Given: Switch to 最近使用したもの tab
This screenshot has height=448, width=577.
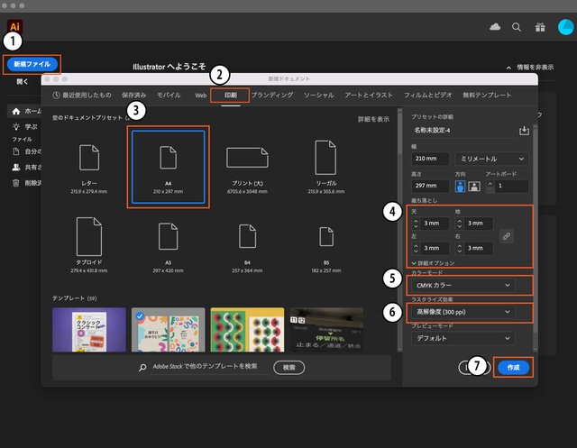Looking at the screenshot, I should [x=82, y=96].
